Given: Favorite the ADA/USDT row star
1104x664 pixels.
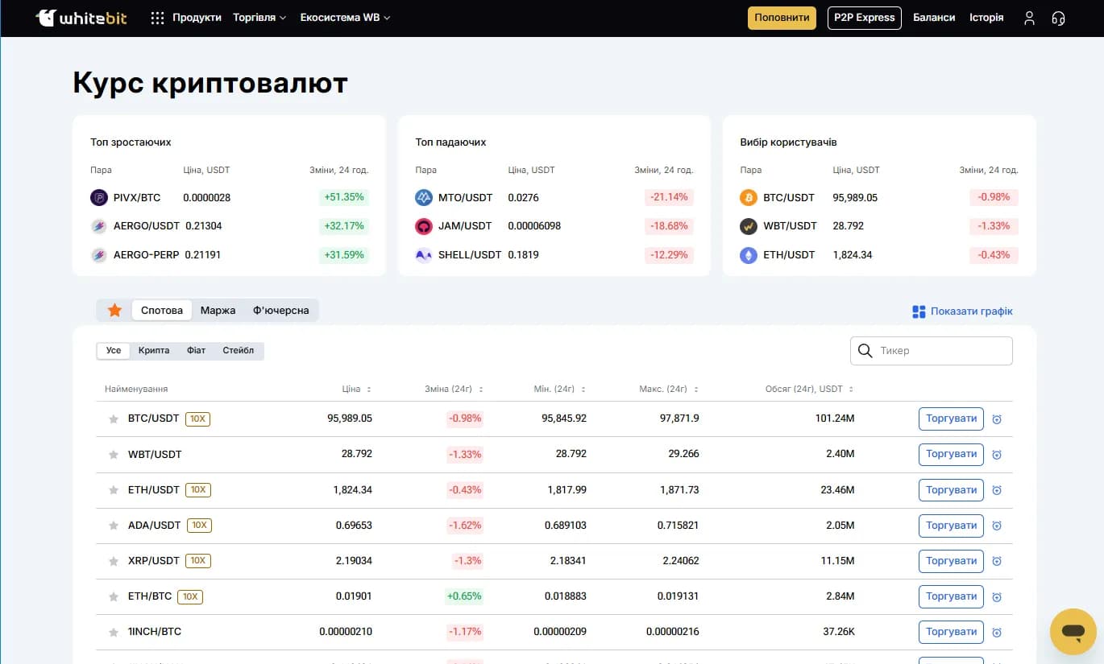Looking at the screenshot, I should [114, 525].
